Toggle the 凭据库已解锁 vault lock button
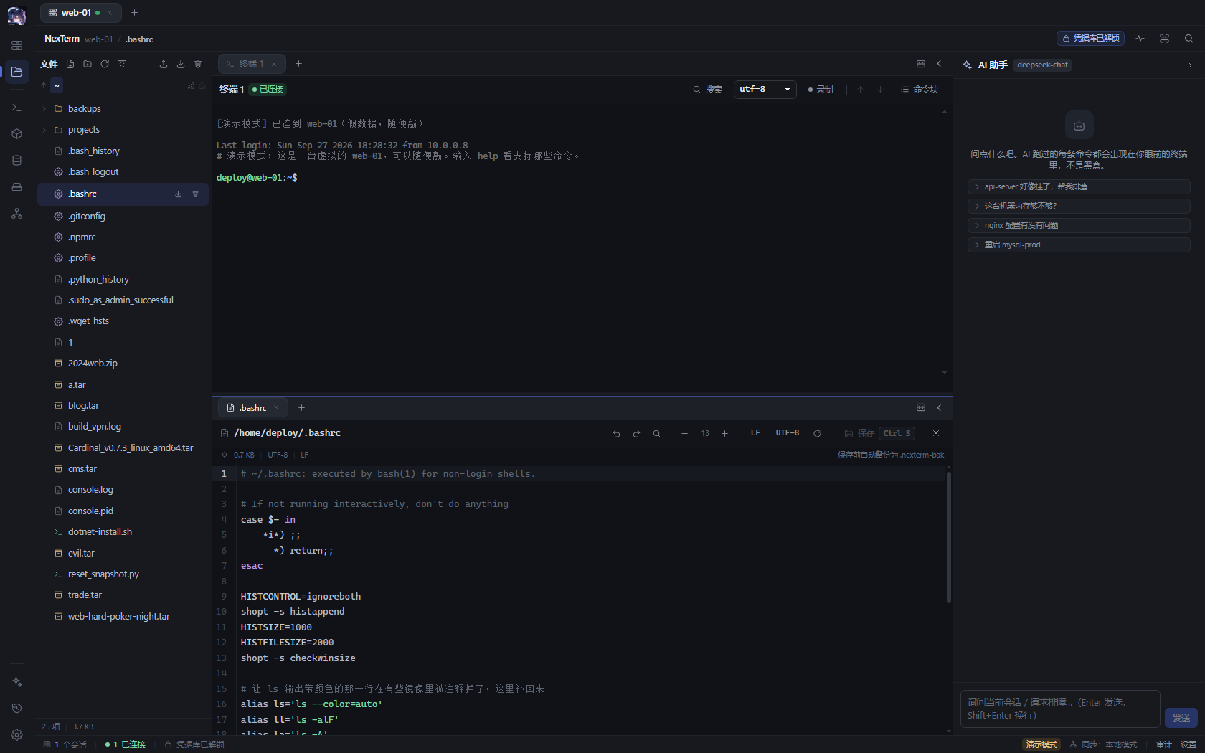This screenshot has height=753, width=1205. (1090, 38)
